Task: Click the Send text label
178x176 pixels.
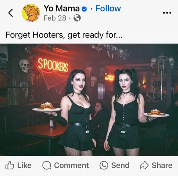Action: pyautogui.click(x=120, y=165)
